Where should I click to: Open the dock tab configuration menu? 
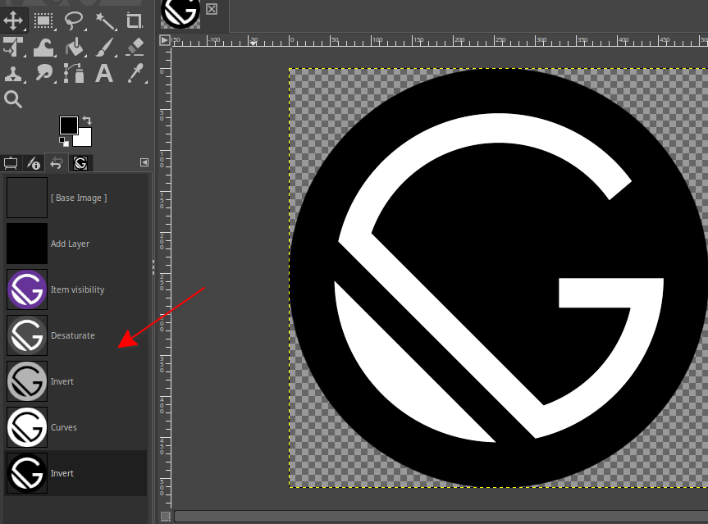click(x=144, y=162)
